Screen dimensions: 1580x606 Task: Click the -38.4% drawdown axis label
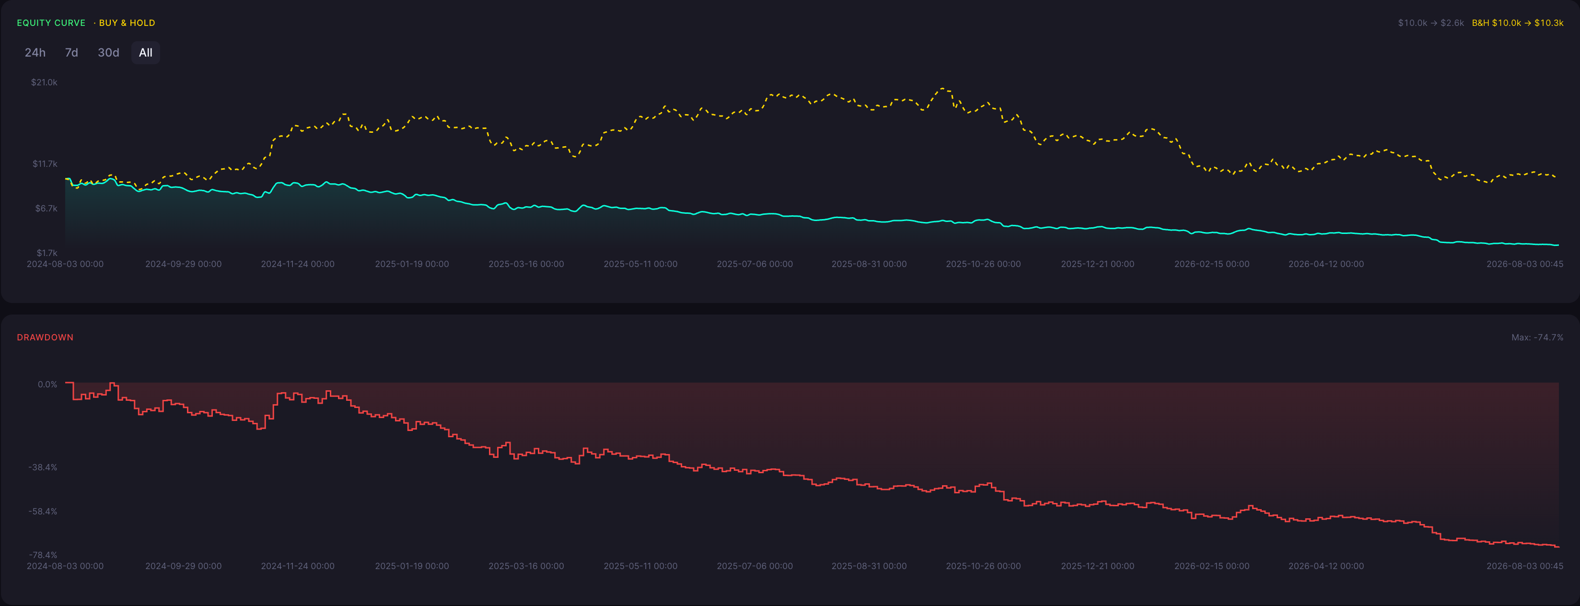[x=43, y=467]
